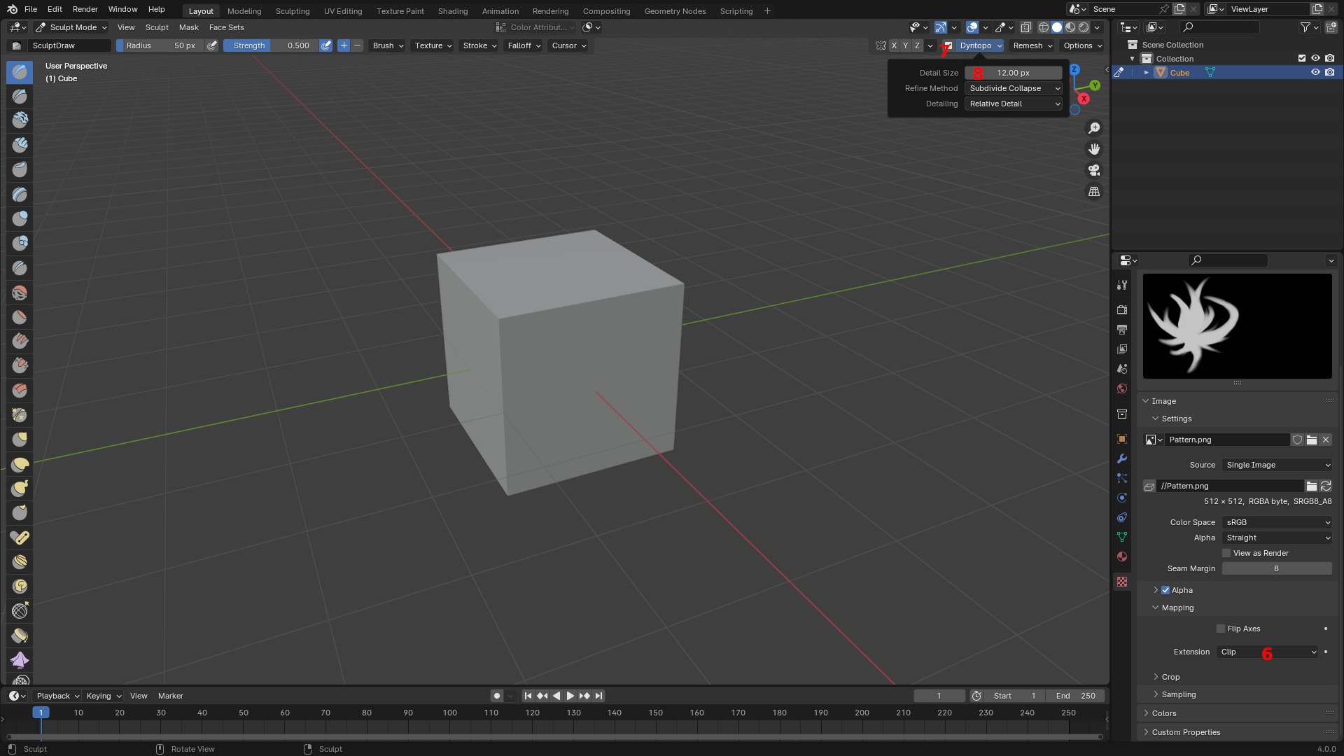This screenshot has height=756, width=1344.
Task: Switch to the Shading workspace tab
Action: click(x=453, y=11)
